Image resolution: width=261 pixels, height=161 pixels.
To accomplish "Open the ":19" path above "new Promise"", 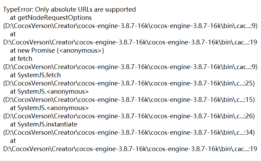I will coord(130,42).
